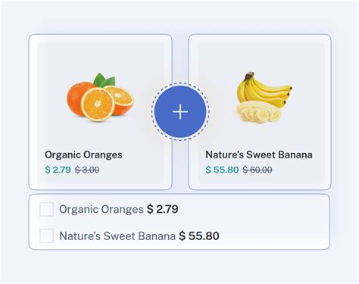
Task: Click the blue plus icon between products
Action: pyautogui.click(x=180, y=111)
